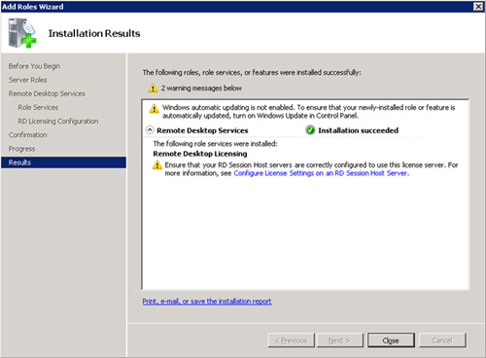Image resolution: width=486 pixels, height=358 pixels.
Task: Collapse the Remote Desktop Services section
Action: tap(150, 130)
